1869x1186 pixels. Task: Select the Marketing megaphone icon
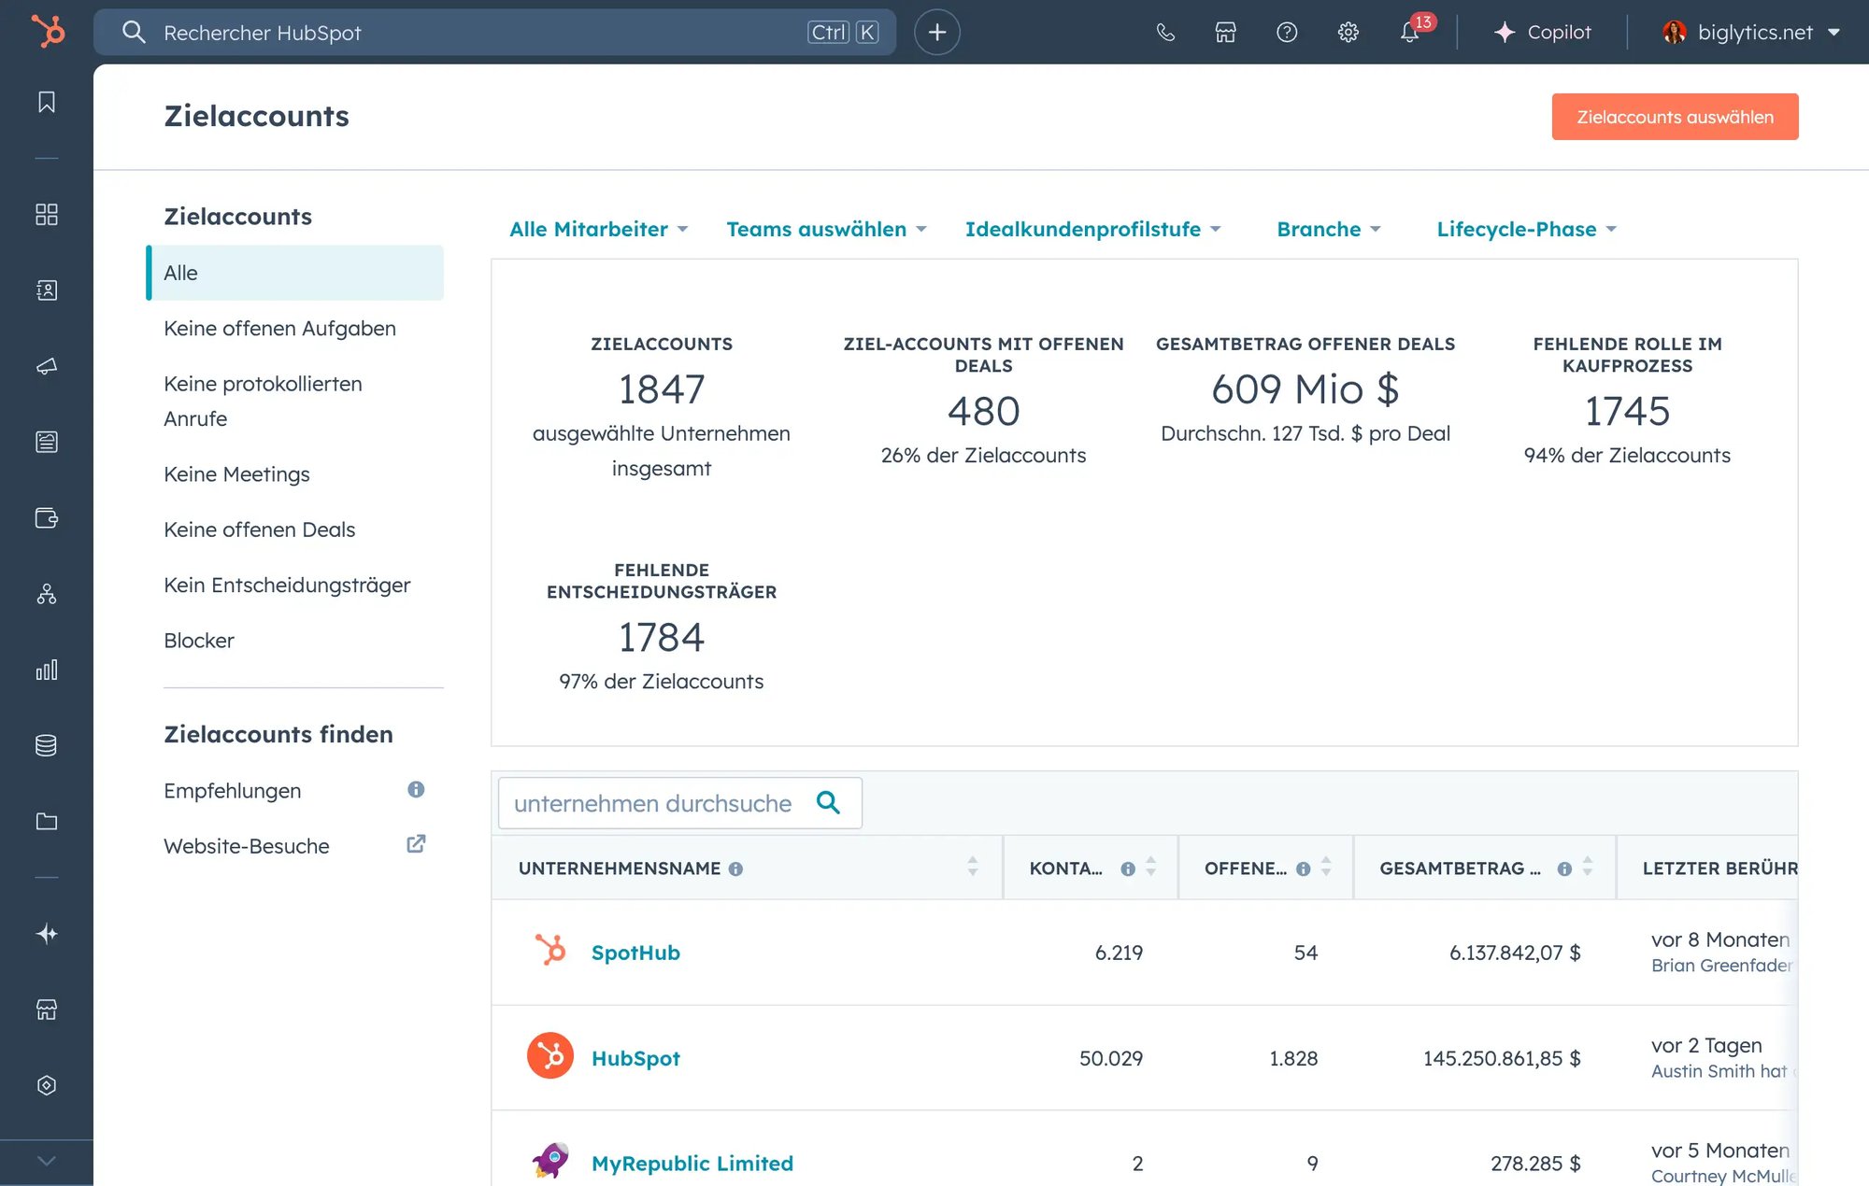[47, 366]
